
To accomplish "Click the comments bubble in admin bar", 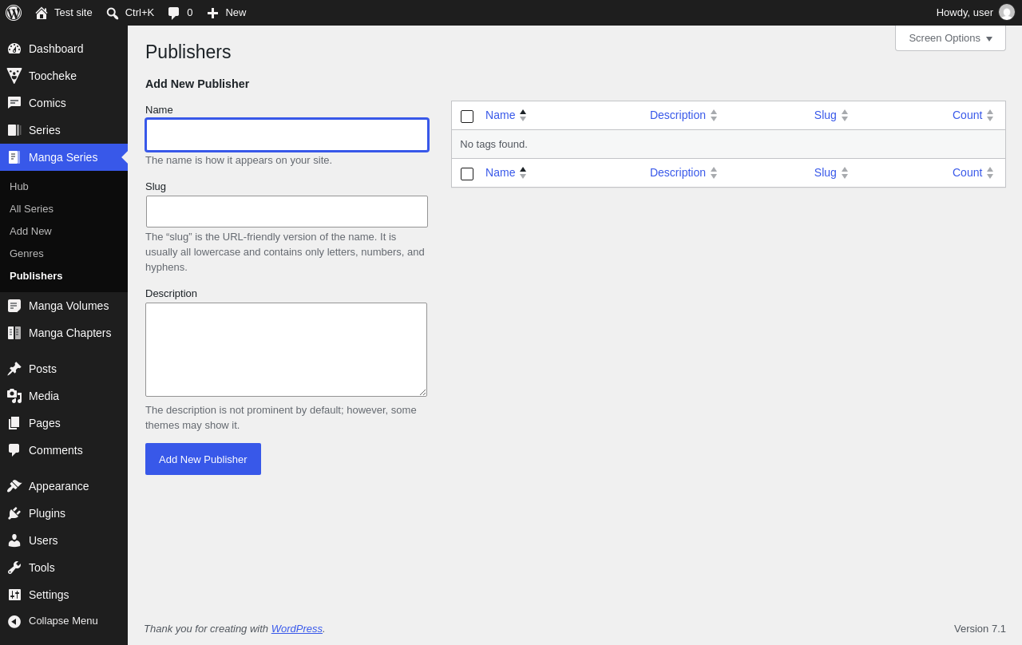I will tap(173, 13).
